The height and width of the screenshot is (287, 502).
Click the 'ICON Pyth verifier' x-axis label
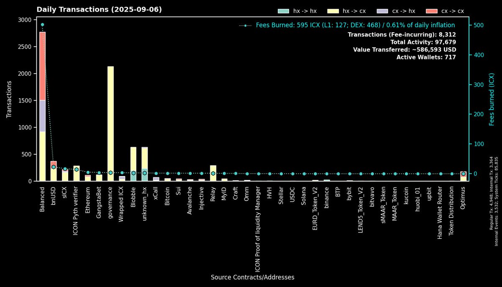[77, 211]
